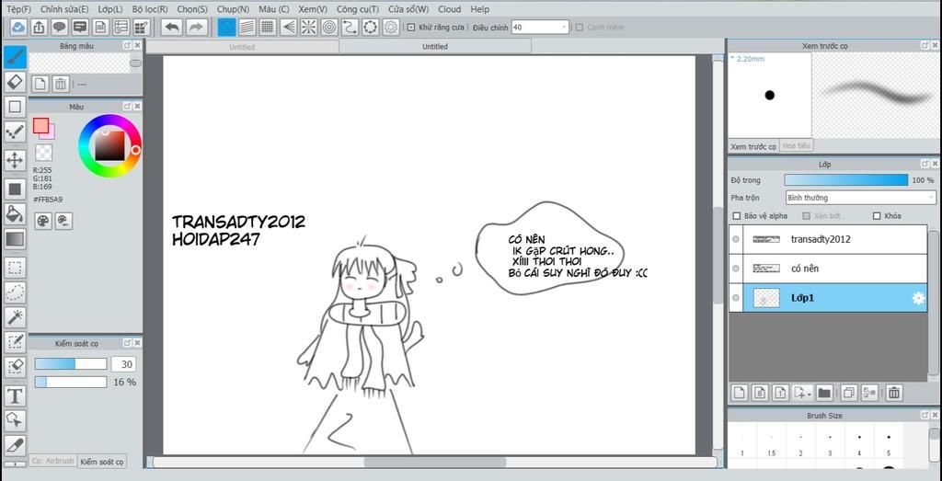This screenshot has height=481, width=942.
Task: Click the Undo arrow in toolbar
Action: point(172,27)
